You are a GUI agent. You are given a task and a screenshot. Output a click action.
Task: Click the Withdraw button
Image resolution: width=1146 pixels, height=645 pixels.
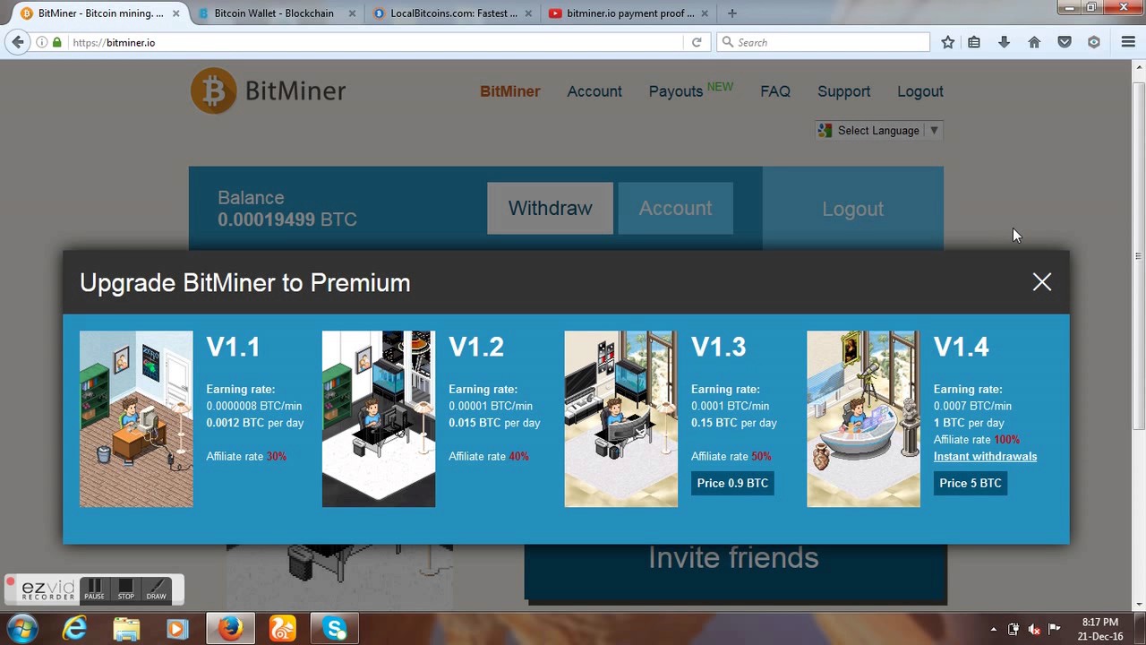click(550, 208)
